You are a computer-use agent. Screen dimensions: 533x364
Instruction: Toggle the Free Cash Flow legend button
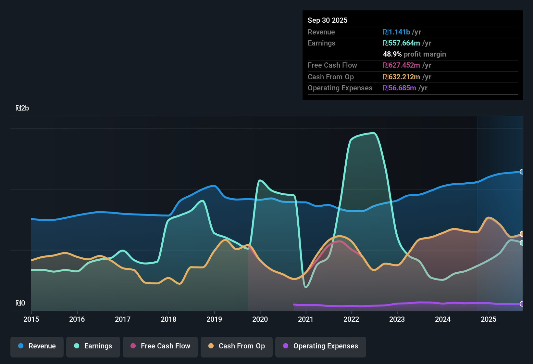coord(160,346)
